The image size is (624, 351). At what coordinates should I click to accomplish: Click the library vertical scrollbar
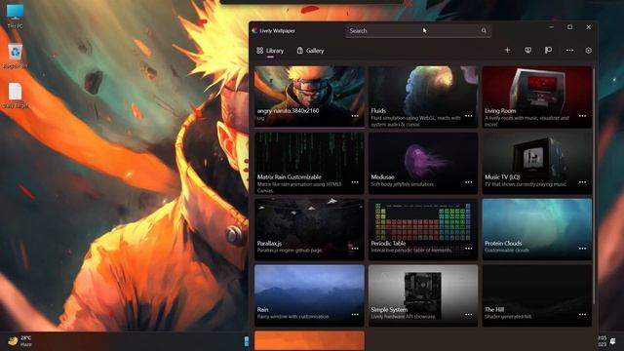(594, 187)
